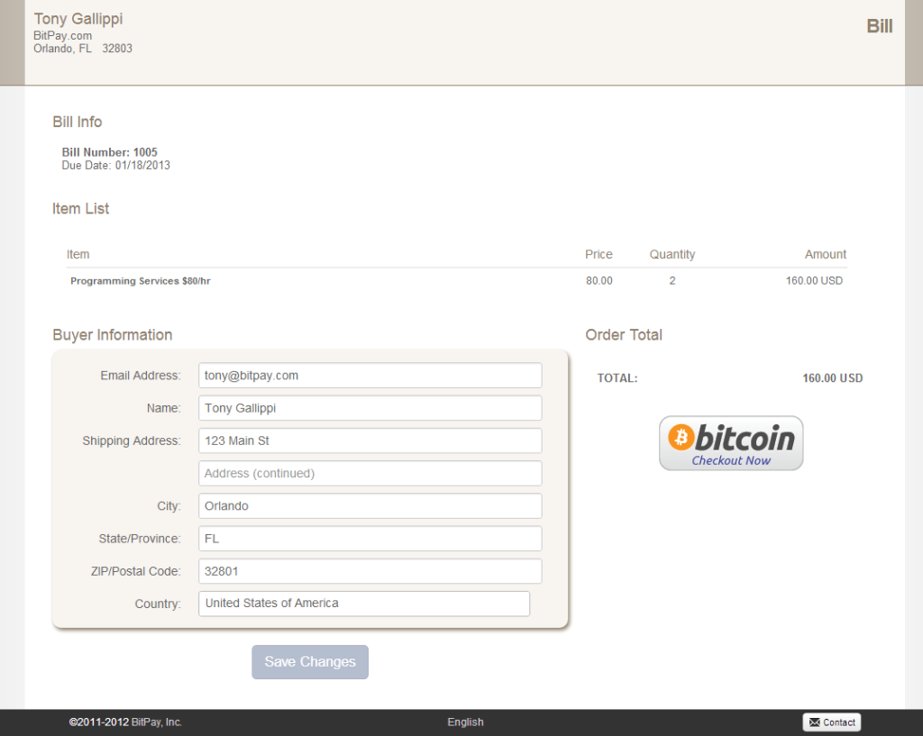
Task: Click the 'Quantity' column header
Action: coord(672,254)
